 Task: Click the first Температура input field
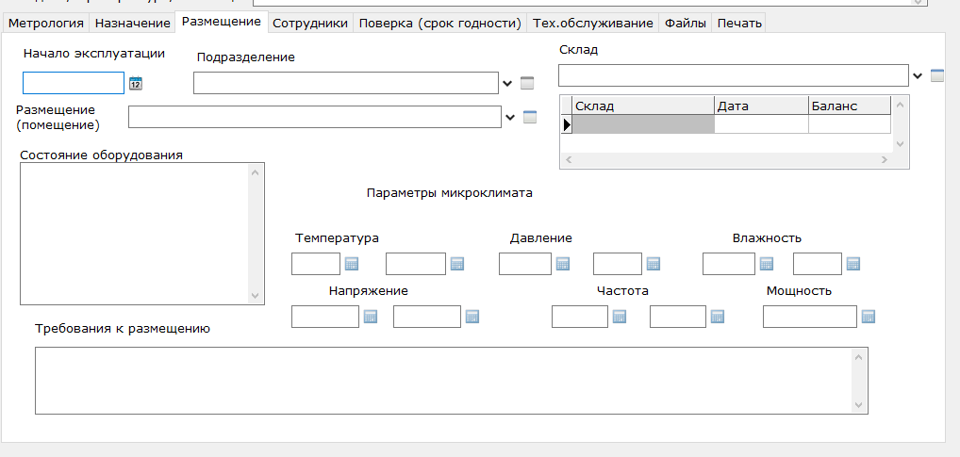(x=316, y=264)
